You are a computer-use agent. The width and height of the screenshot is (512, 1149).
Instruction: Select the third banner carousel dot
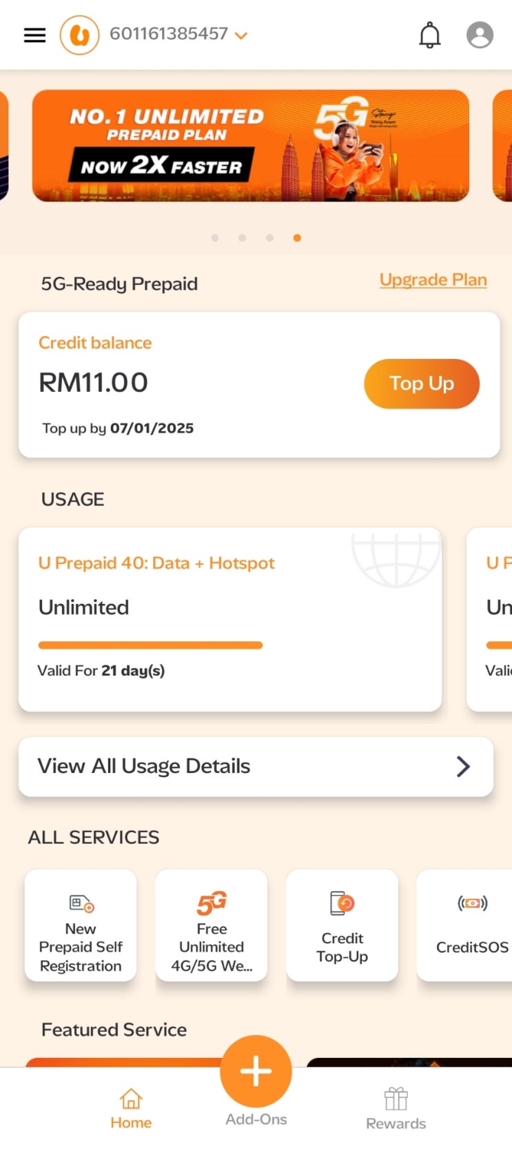click(x=269, y=238)
